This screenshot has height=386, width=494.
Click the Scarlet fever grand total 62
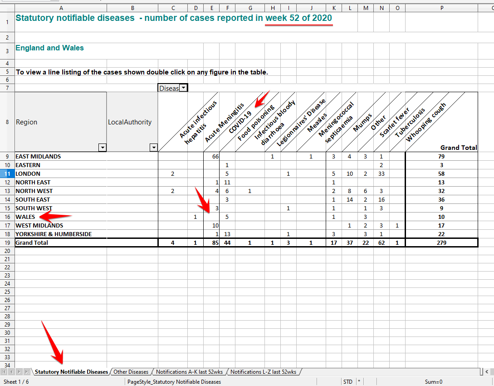click(x=381, y=243)
